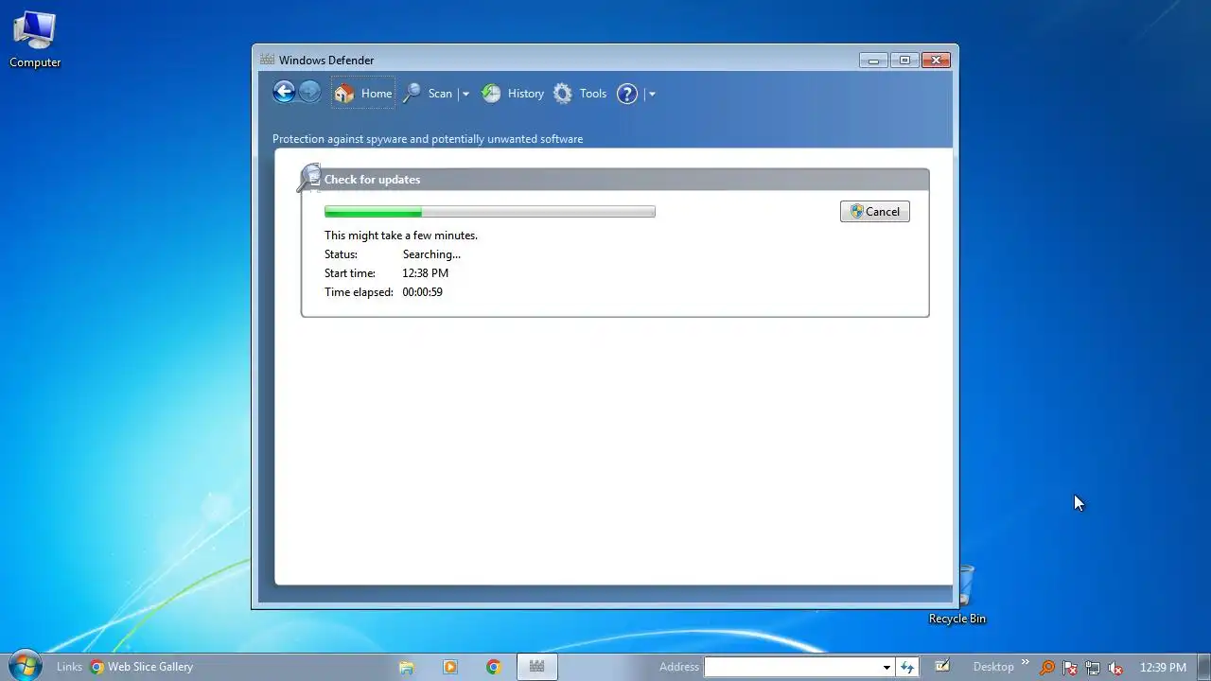This screenshot has height=681, width=1211.
Task: Open the Home page
Action: tap(363, 93)
